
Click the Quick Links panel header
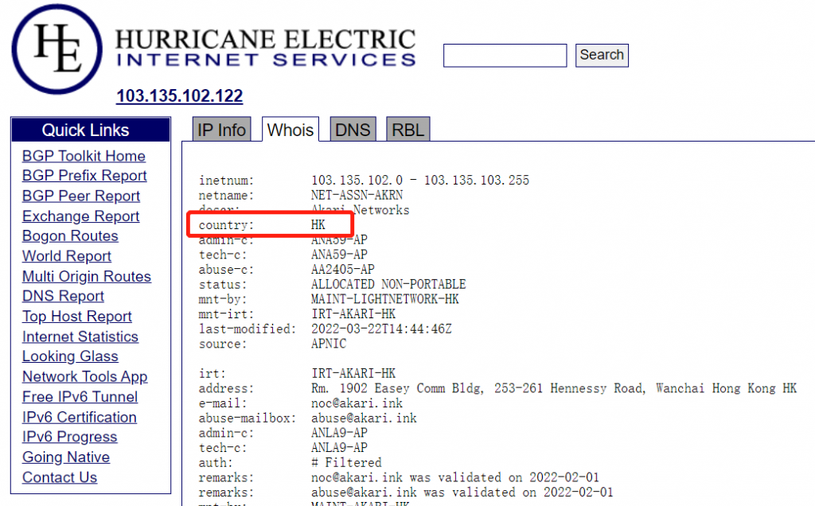coord(91,130)
